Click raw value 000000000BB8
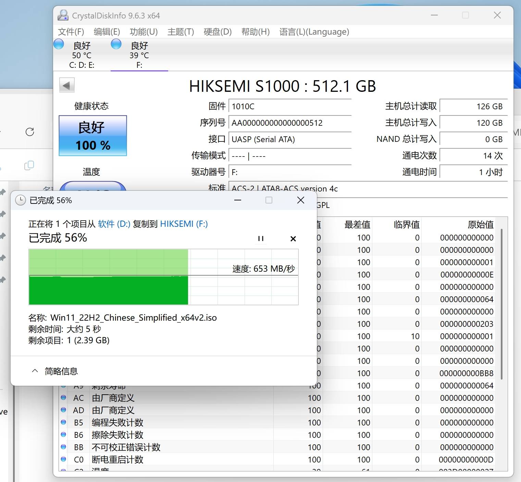Screen dimensions: 521x482 466,373
